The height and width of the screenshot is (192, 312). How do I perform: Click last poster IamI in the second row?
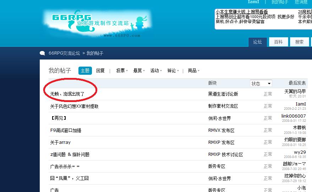(x=301, y=104)
